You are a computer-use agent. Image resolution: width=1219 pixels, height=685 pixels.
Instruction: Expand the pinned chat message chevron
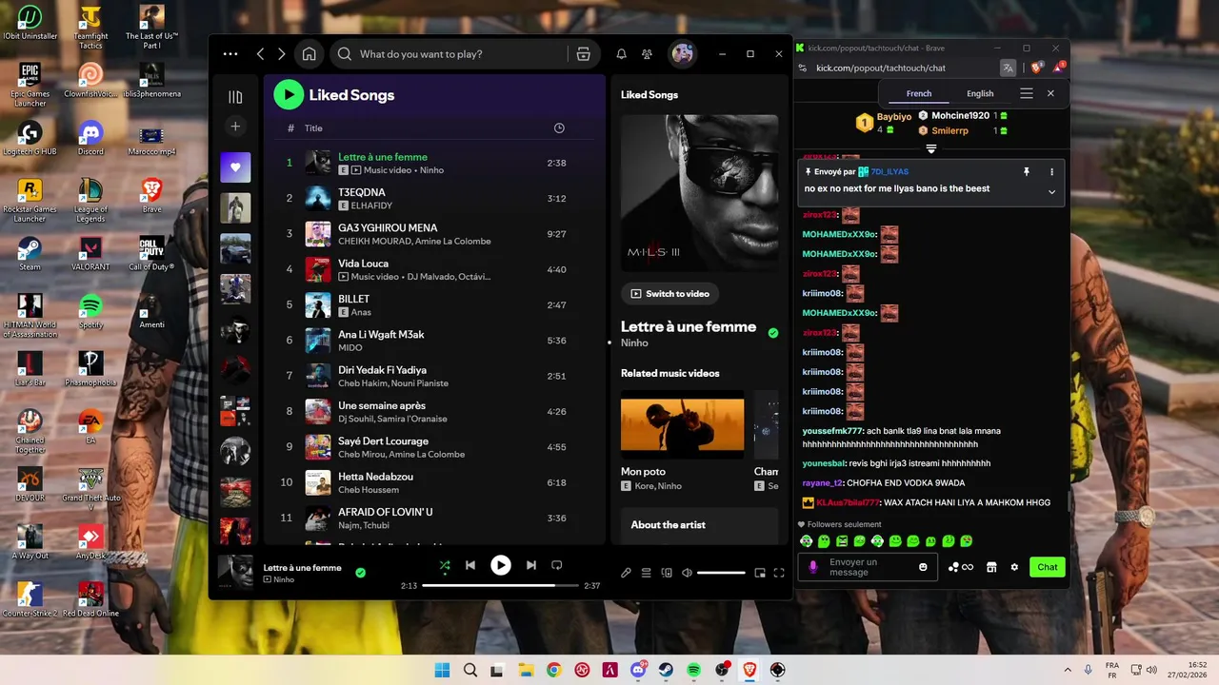[1051, 191]
